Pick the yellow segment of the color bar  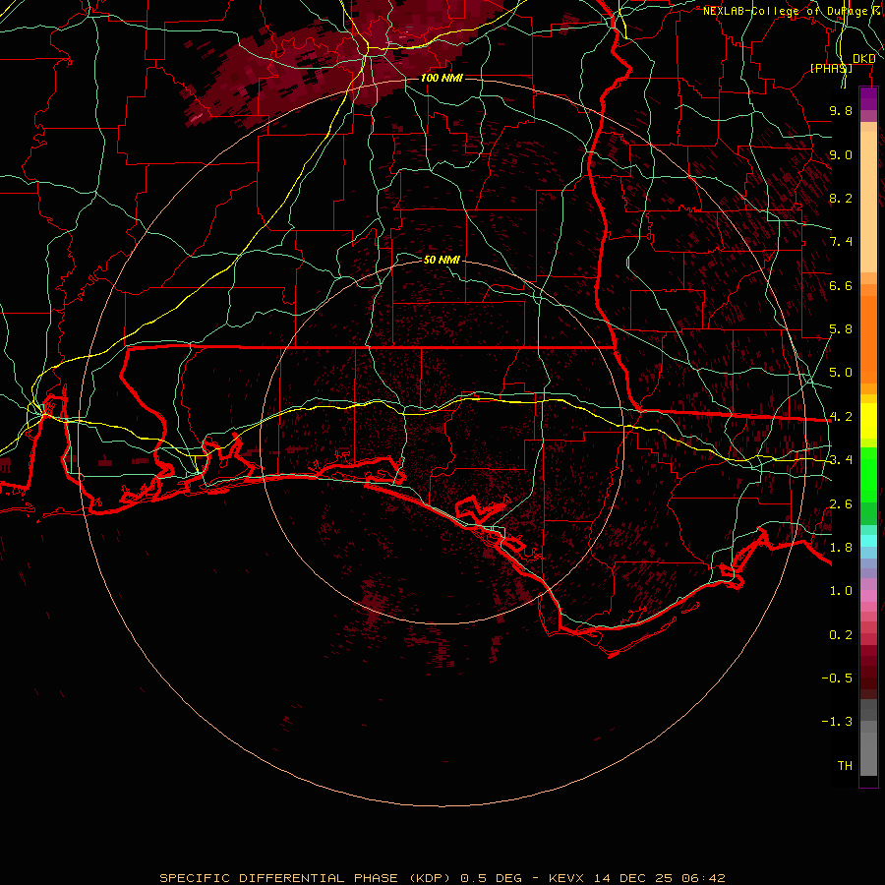click(x=868, y=421)
